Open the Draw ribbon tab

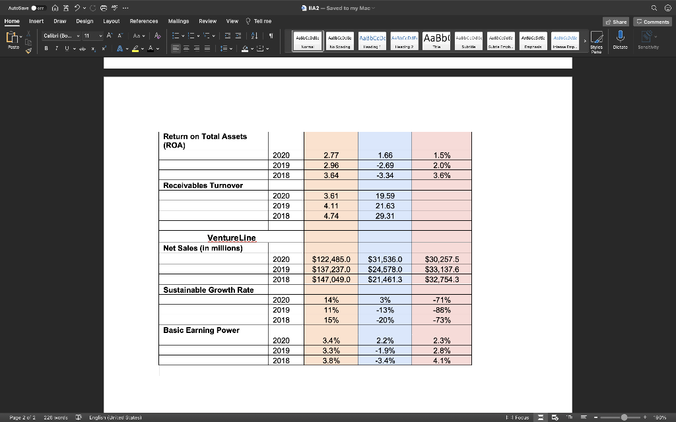pyautogui.click(x=60, y=21)
